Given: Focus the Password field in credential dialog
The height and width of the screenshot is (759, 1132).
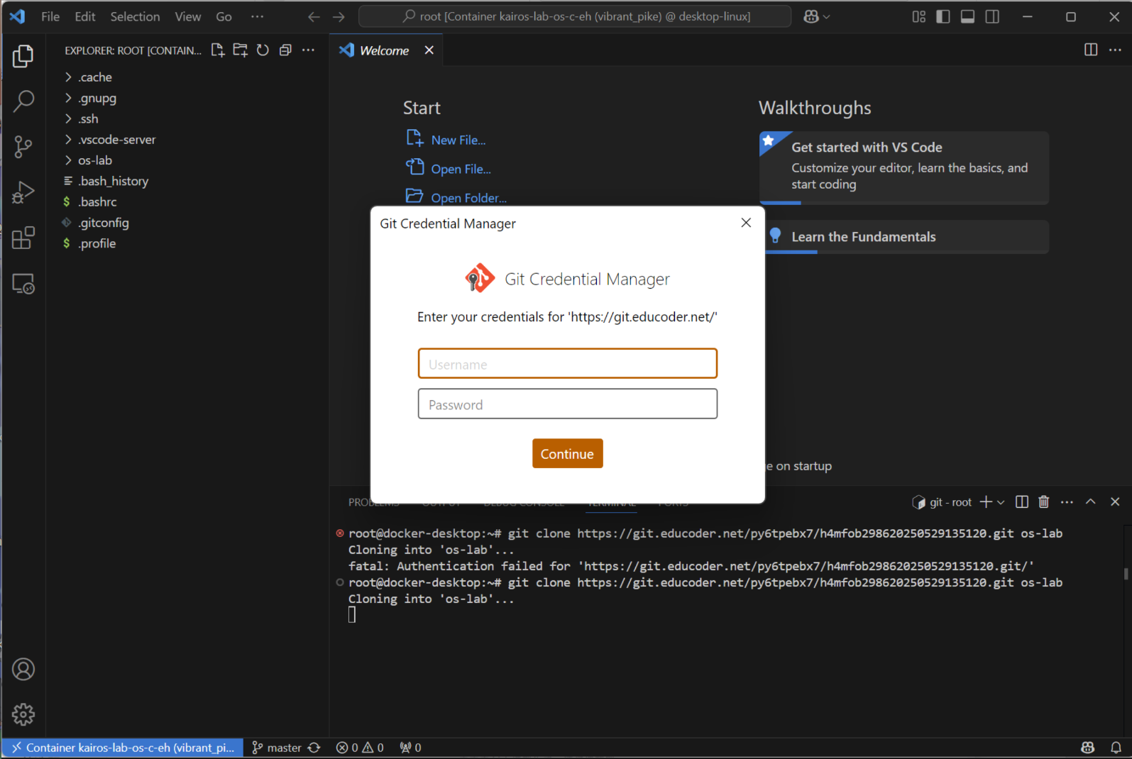Looking at the screenshot, I should pos(567,404).
